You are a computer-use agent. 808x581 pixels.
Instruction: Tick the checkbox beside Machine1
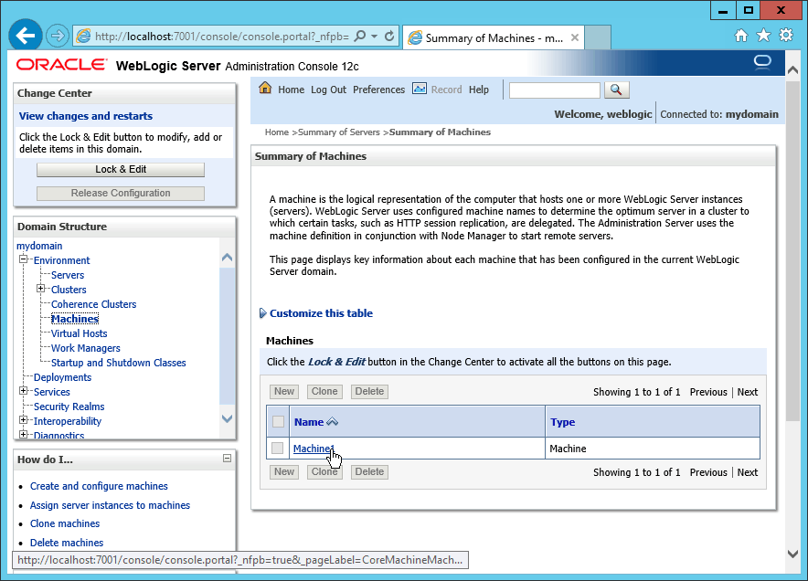[x=277, y=449]
